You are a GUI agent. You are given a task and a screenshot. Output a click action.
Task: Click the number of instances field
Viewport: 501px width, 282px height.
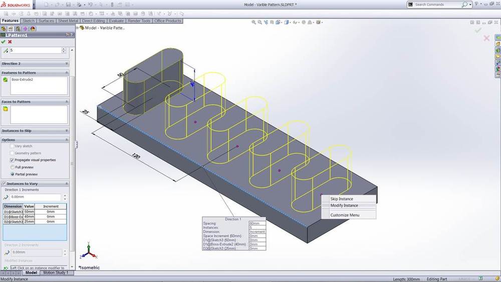tap(34, 51)
